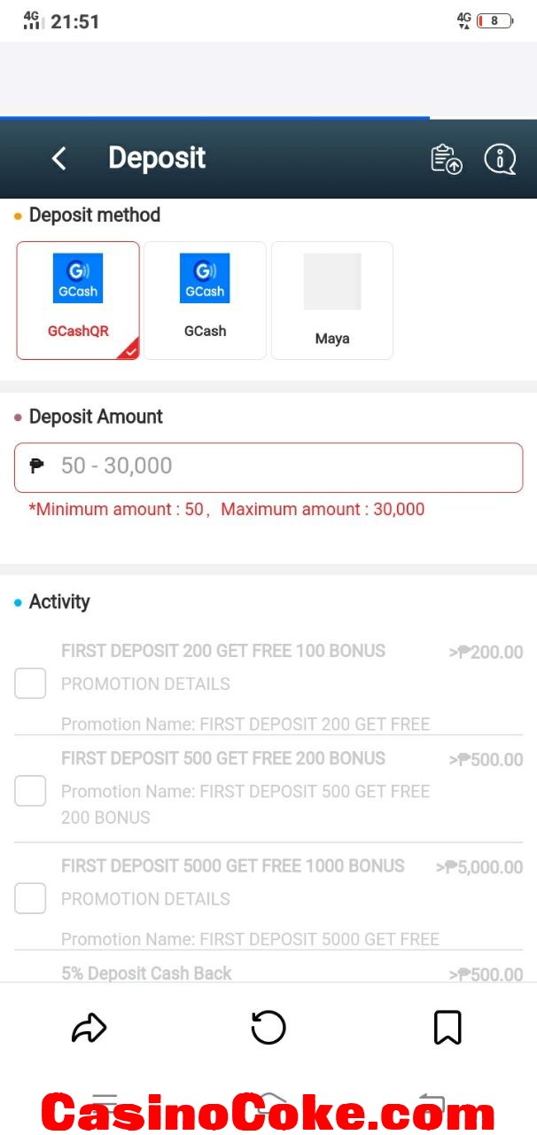Go back using the header arrow
The height and width of the screenshot is (1135, 537).
click(59, 159)
